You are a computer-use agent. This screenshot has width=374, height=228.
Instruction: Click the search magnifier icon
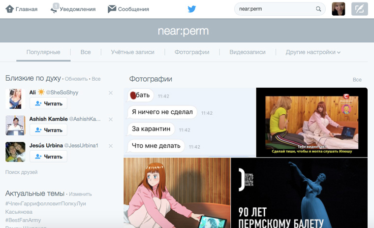point(318,9)
